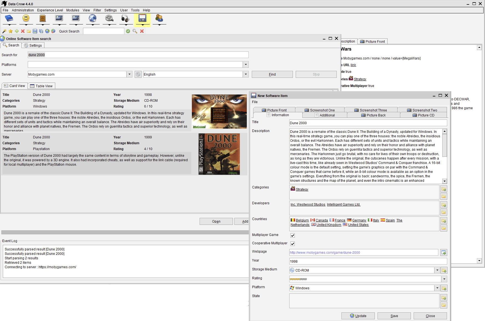The height and width of the screenshot is (321, 485).
Task: Select the Dune 2000 Windows cover thumbnail
Action: click(x=219, y=111)
